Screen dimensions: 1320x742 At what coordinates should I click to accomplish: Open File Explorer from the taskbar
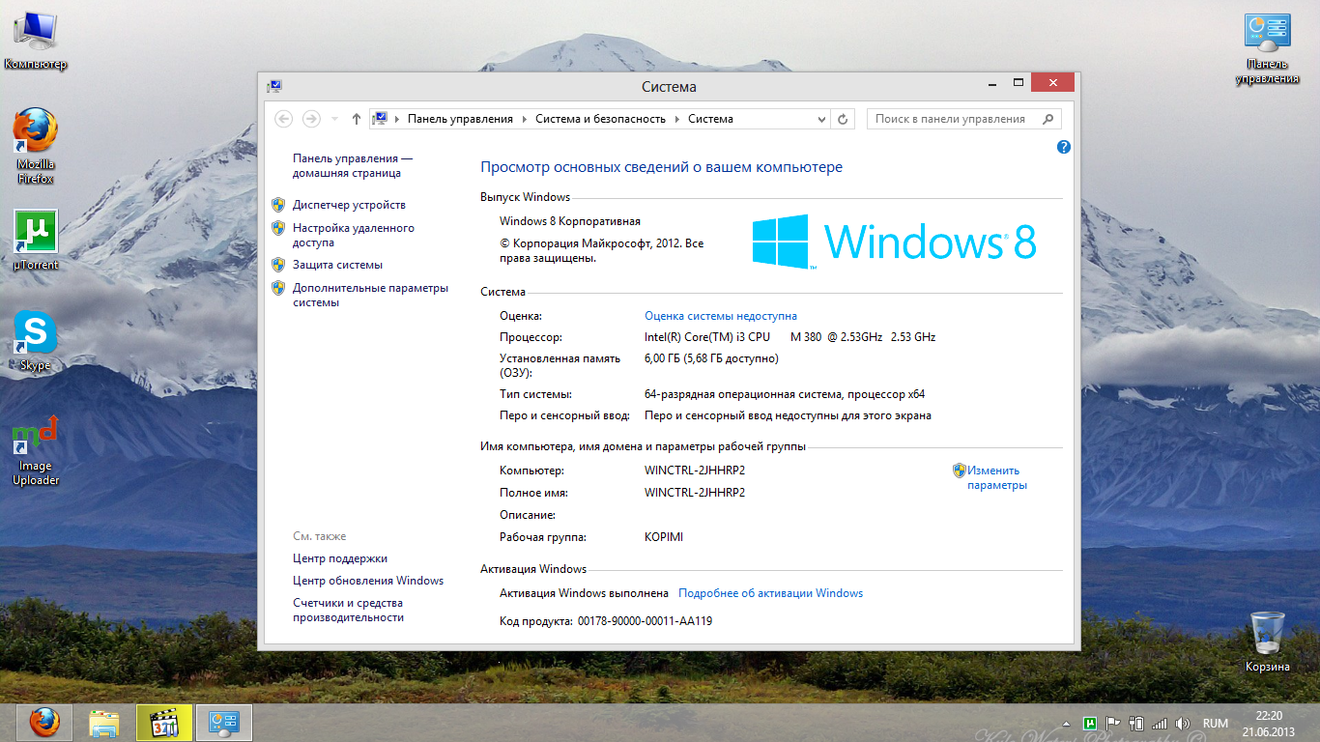(x=103, y=723)
